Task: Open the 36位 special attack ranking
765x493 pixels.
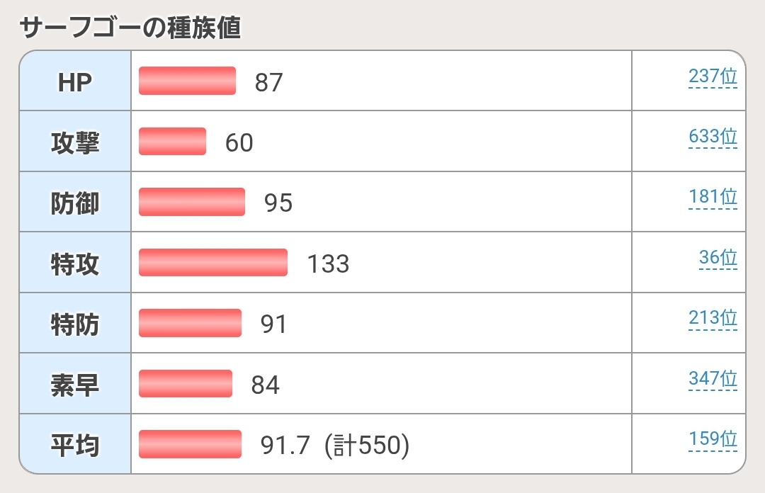Action: (x=718, y=259)
